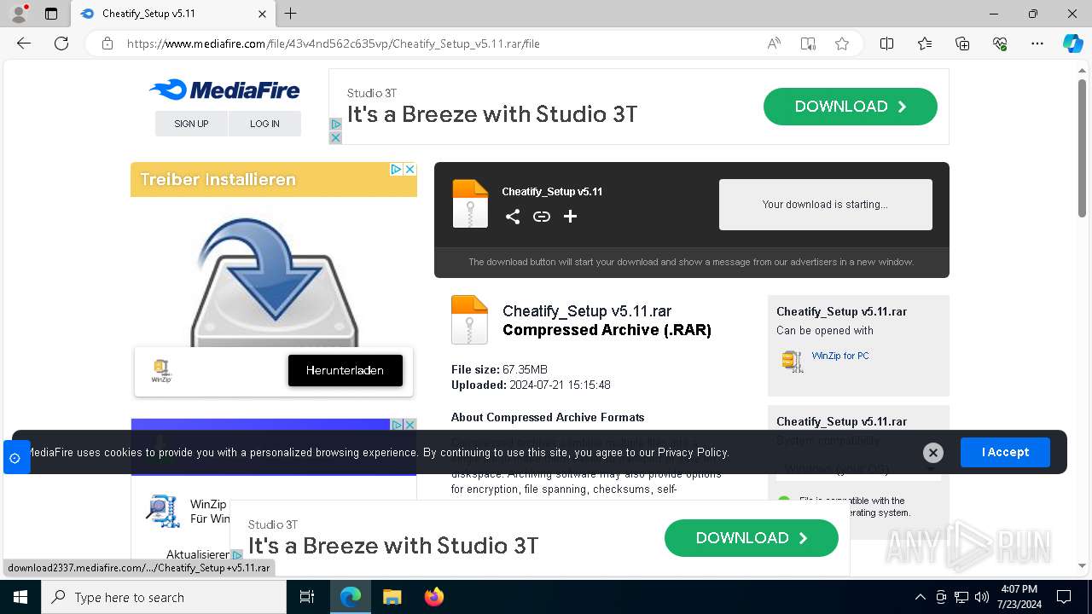Click the MediaFire logo
This screenshot has width=1092, height=614.
click(224, 90)
